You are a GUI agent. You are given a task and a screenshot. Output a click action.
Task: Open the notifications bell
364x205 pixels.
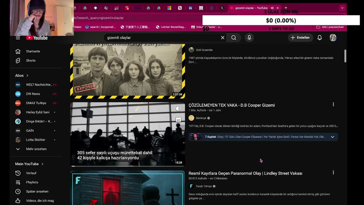pos(320,38)
